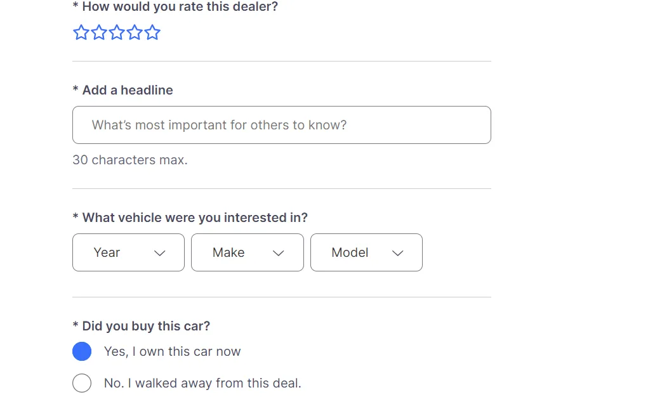Open the Model selector
This screenshot has width=648, height=397.
366,252
